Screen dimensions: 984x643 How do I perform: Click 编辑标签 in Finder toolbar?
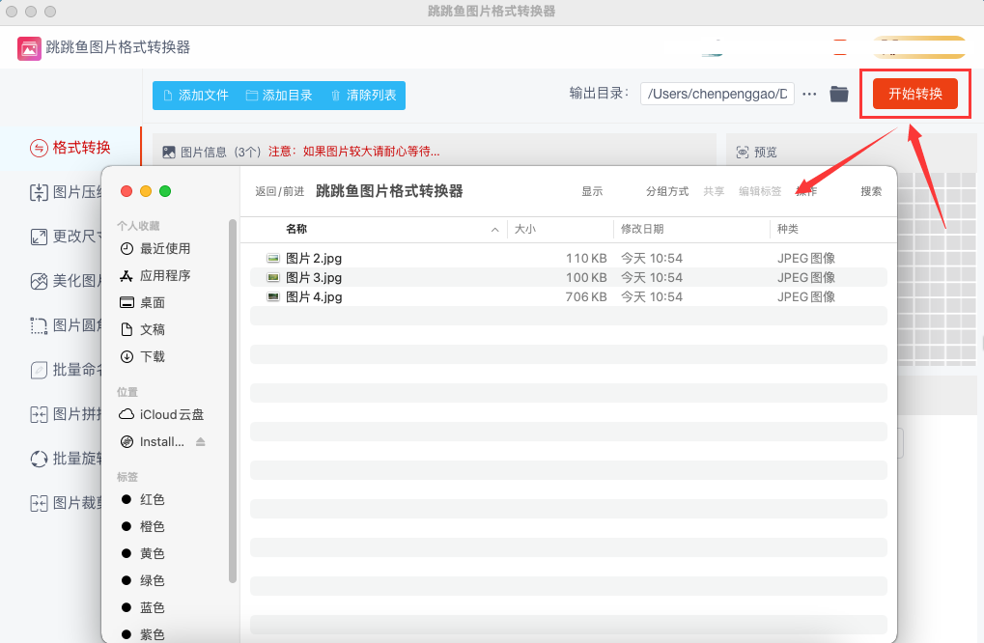[x=760, y=191]
